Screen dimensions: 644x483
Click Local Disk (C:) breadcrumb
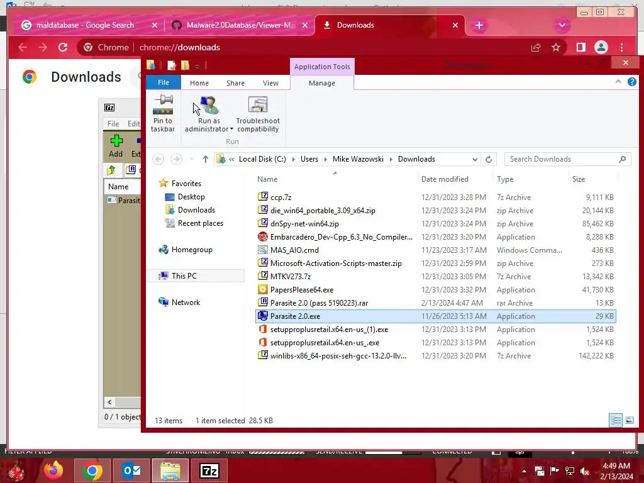click(262, 159)
